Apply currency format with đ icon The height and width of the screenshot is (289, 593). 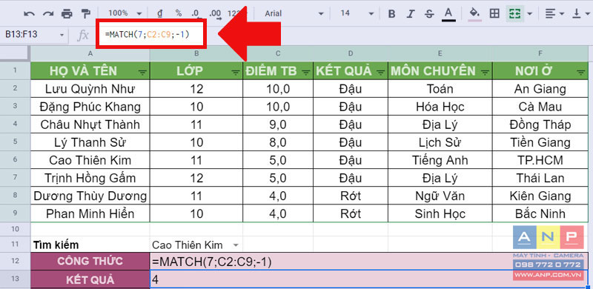pyautogui.click(x=160, y=13)
